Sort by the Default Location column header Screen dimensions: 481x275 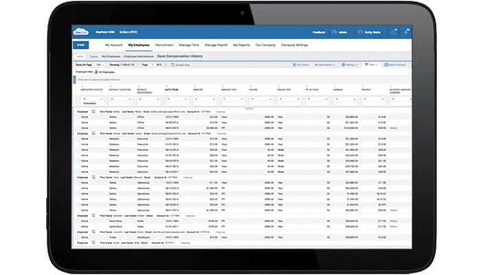[x=120, y=89]
